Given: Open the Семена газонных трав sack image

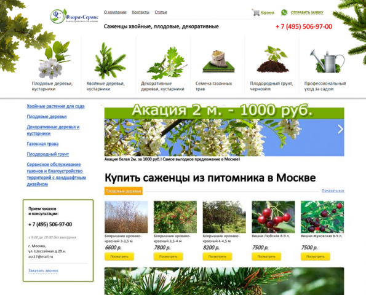Looking at the screenshot, I should 218,61.
